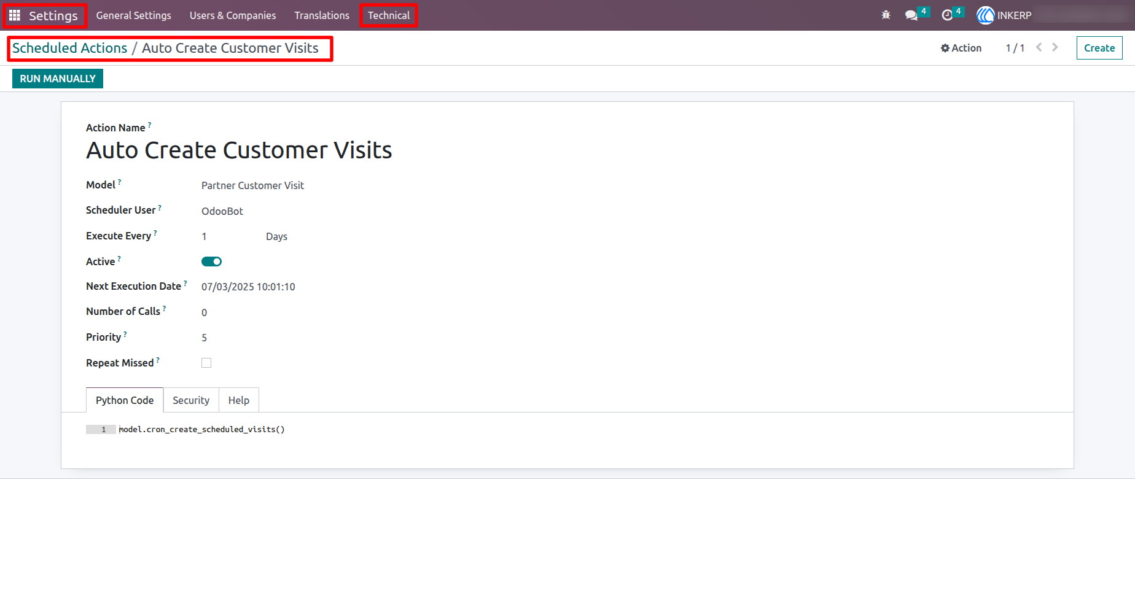Open help tooltip beside Repeat Missed
1135x593 pixels.
tap(158, 360)
